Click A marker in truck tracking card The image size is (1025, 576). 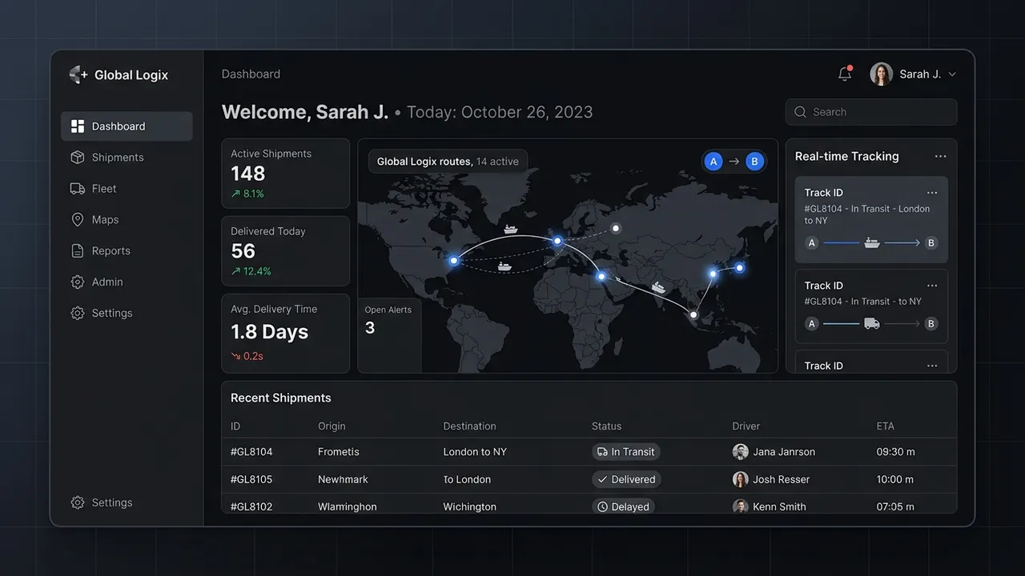[x=812, y=324]
